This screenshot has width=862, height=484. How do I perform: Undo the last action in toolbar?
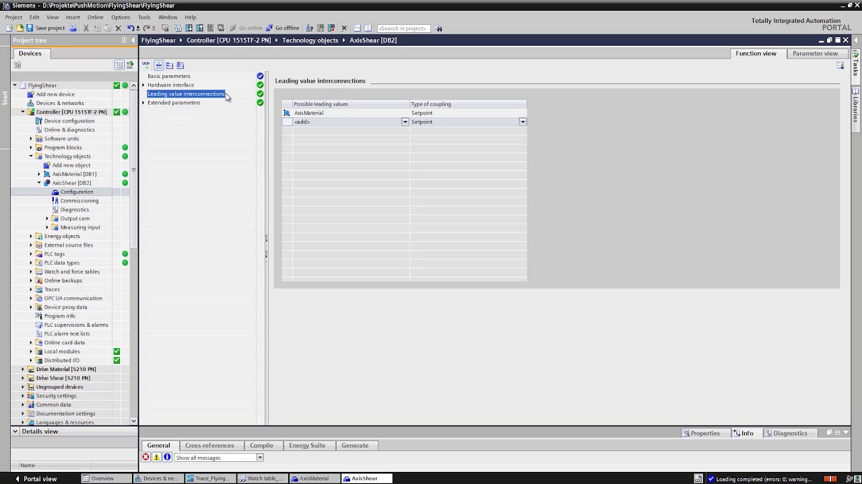point(131,28)
